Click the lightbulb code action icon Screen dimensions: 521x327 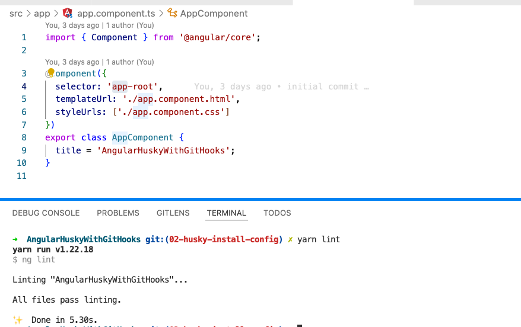click(50, 73)
